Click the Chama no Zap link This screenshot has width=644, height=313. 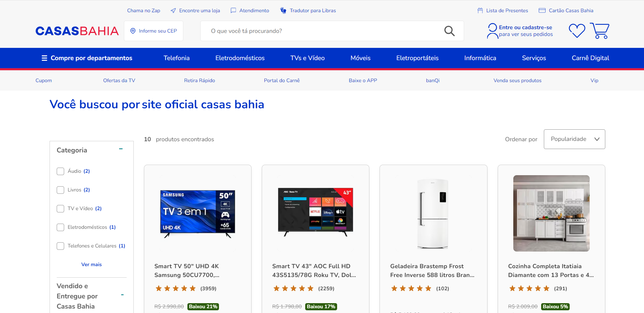(144, 11)
